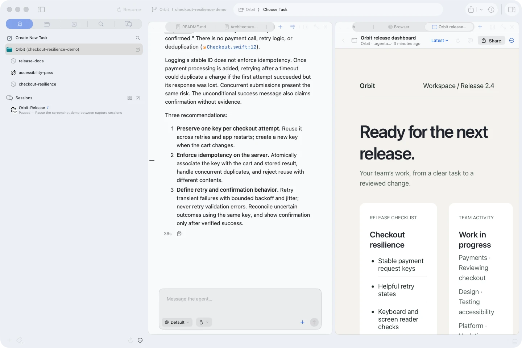Open the Default model dropdown
522x348 pixels.
[177, 322]
